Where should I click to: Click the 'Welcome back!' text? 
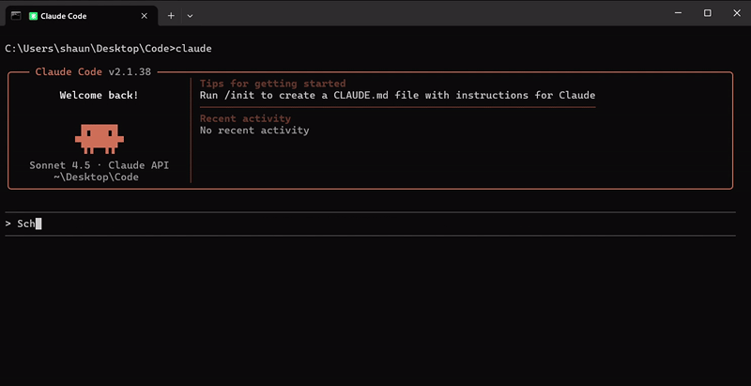pos(100,95)
